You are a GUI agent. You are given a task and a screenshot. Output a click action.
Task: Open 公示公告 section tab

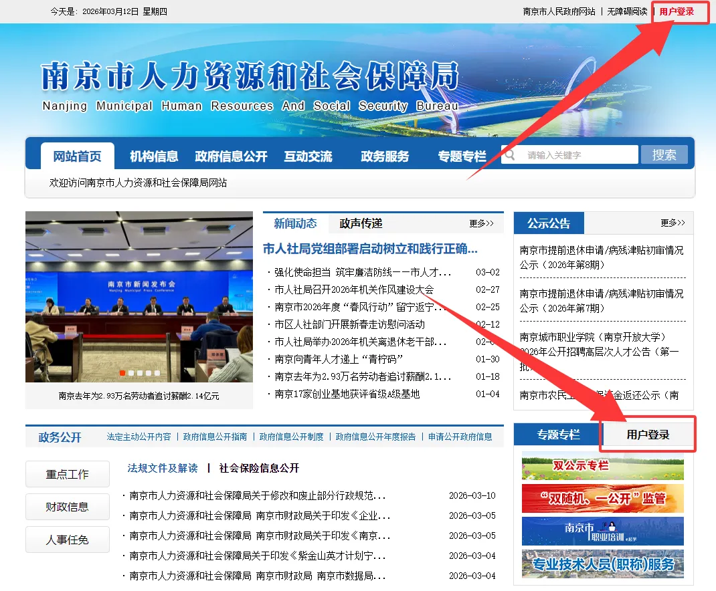(549, 223)
